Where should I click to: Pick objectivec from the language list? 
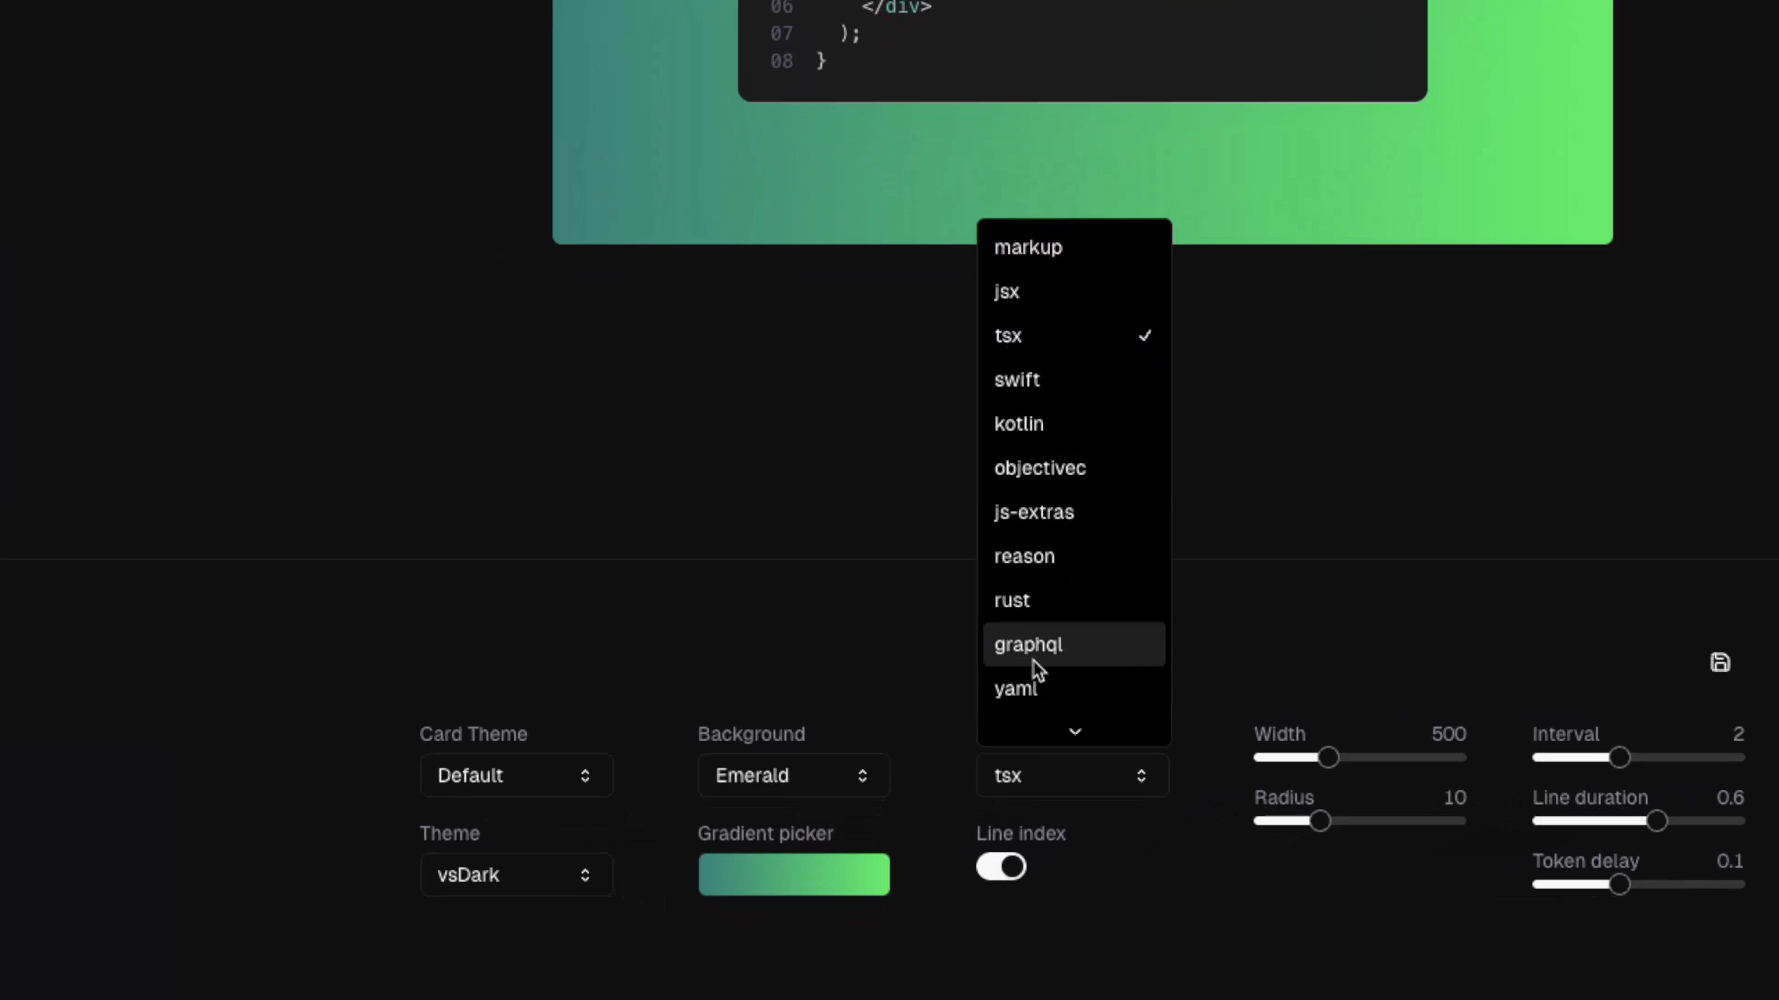(x=1074, y=468)
